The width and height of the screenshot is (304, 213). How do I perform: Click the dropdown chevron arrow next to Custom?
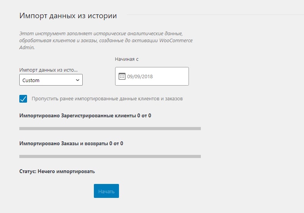pyautogui.click(x=78, y=80)
